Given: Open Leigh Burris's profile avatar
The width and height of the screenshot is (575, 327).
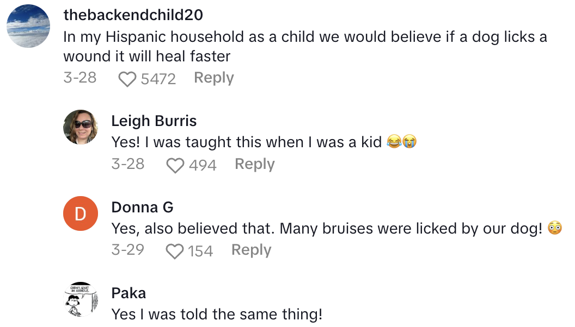Looking at the screenshot, I should pos(81,127).
